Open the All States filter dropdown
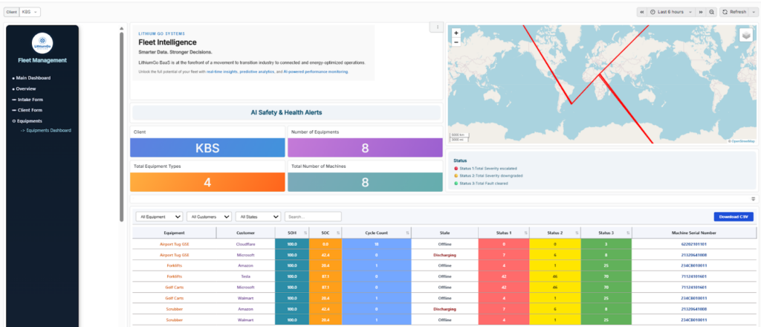 [x=258, y=216]
